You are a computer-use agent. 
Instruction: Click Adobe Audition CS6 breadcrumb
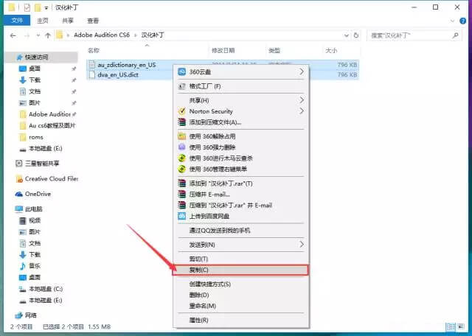coord(102,35)
